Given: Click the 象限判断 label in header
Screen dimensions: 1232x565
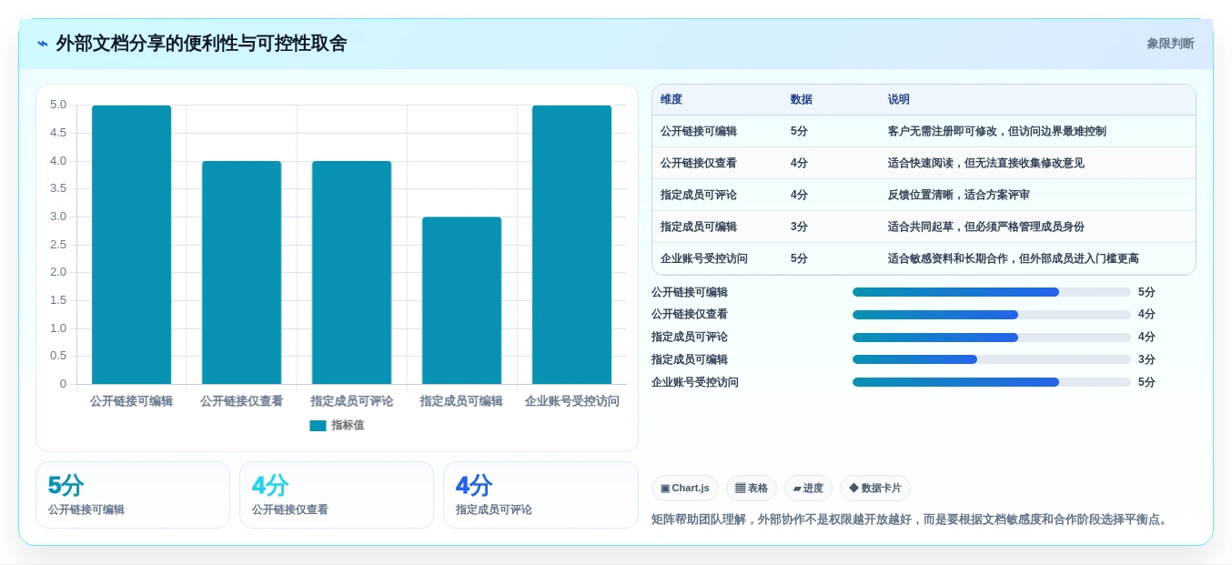Looking at the screenshot, I should pos(1170,44).
